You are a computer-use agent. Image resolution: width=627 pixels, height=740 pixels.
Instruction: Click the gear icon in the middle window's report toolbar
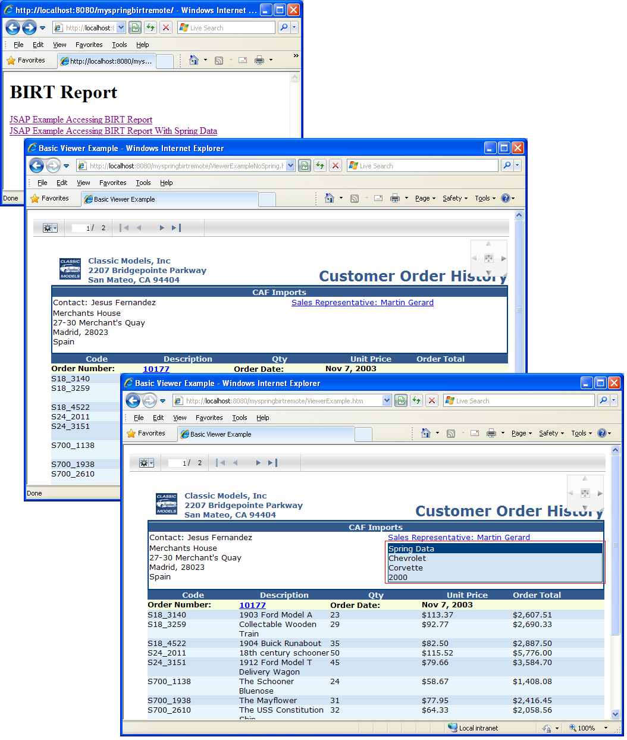pos(50,228)
